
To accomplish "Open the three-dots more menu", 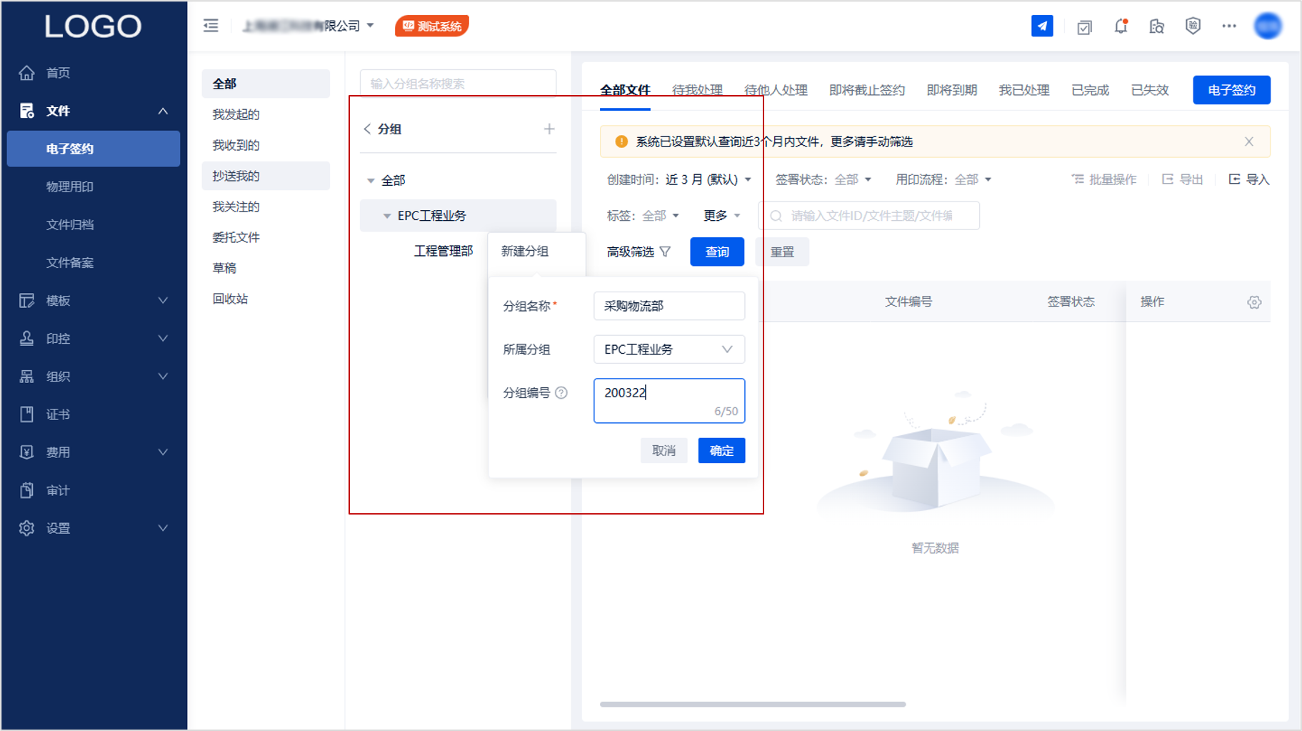I will (1228, 26).
